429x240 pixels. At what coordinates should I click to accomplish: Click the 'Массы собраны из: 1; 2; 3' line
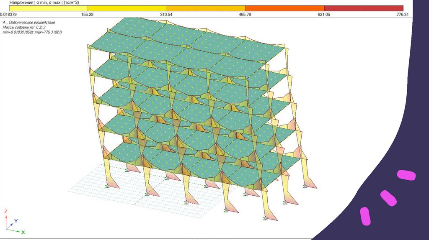coord(24,27)
